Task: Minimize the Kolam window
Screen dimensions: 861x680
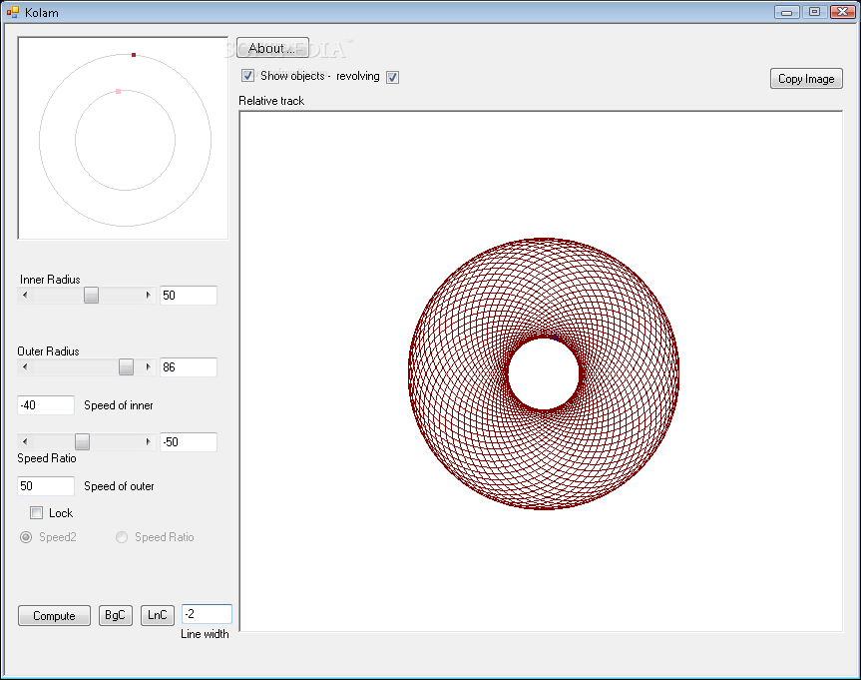Action: (x=787, y=12)
